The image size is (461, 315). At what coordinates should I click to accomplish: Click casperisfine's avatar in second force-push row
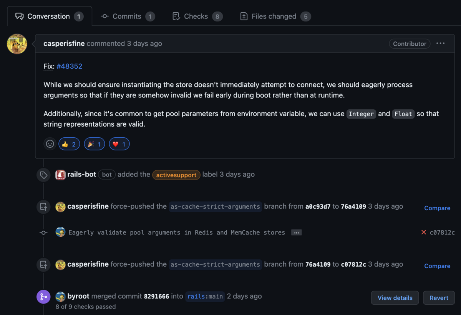pos(60,265)
